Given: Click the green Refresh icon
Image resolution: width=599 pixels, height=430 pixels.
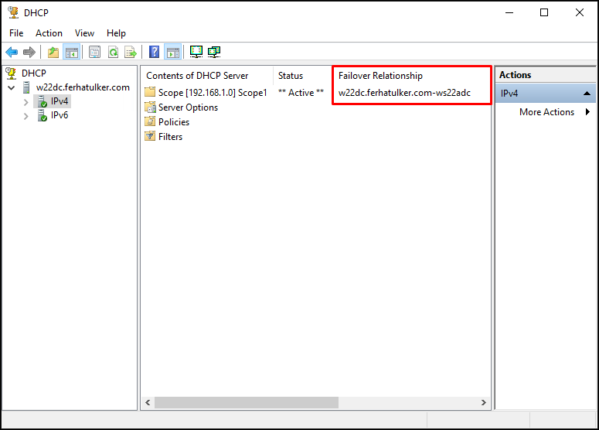Looking at the screenshot, I should click(x=113, y=52).
